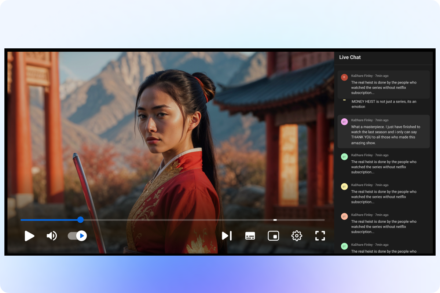Image resolution: width=440 pixels, height=293 pixels.
Task: Click the pink ST avatar
Action: (344, 122)
